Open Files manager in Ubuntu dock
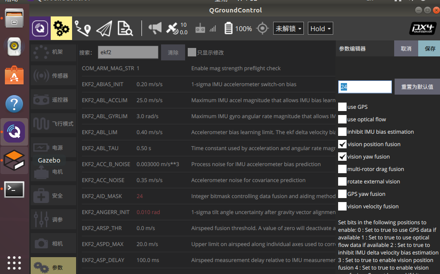Viewport: 440px width, 274px height. (14, 18)
